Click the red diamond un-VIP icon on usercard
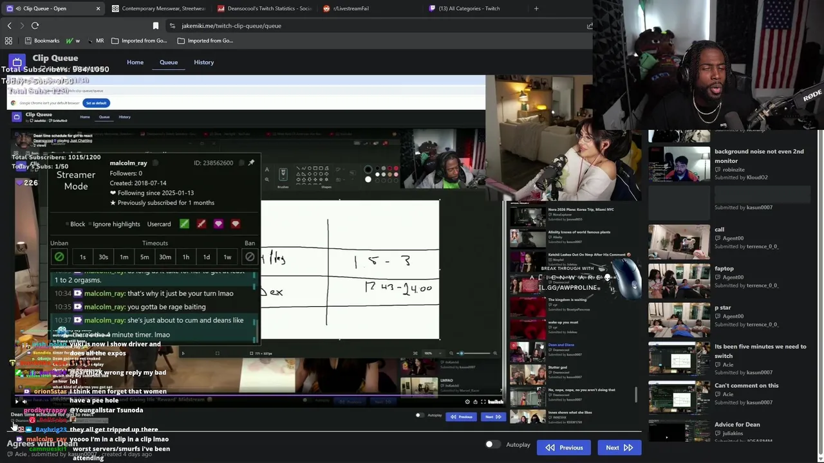The height and width of the screenshot is (463, 824). click(235, 224)
